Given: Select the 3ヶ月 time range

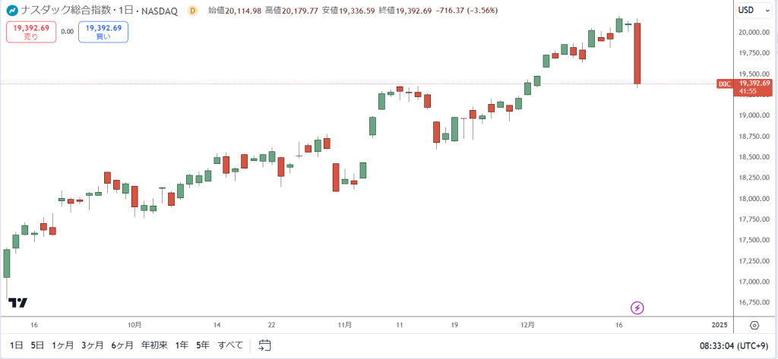Looking at the screenshot, I should click(x=93, y=345).
